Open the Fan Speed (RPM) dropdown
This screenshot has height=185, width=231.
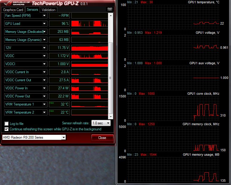click(x=44, y=16)
